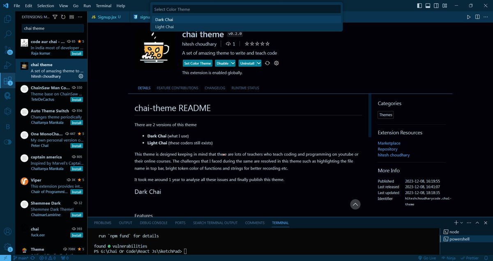The width and height of the screenshot is (493, 261).
Task: Open the Changelog tab
Action: point(215,88)
